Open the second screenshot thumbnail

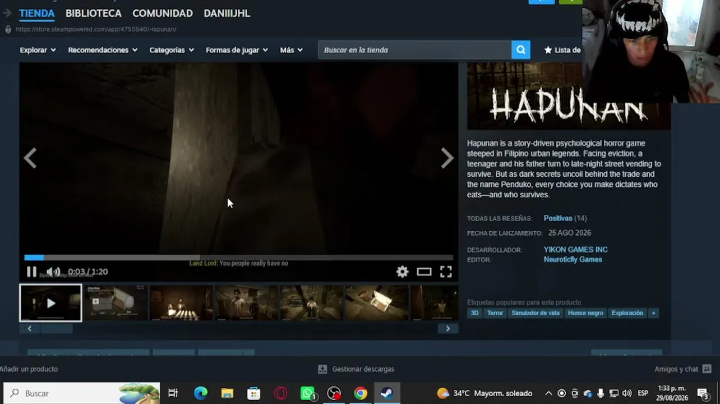tap(116, 303)
